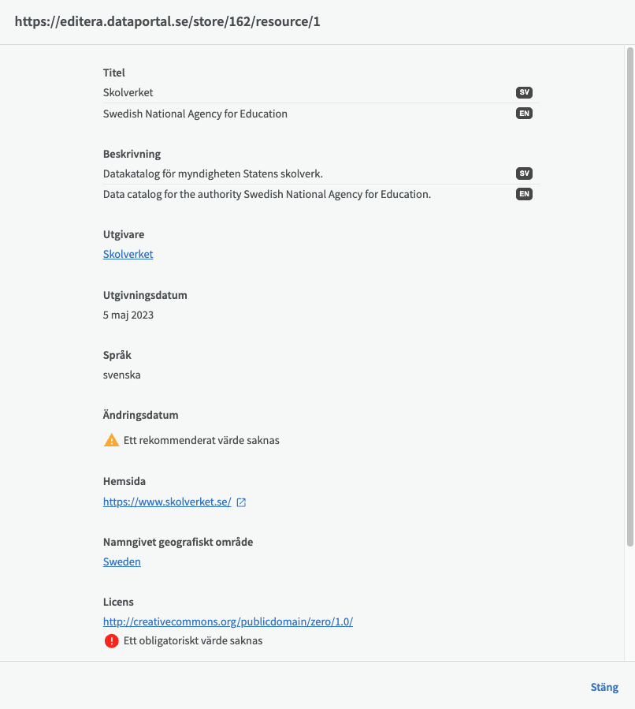Open the Creative Commons zero license link
The image size is (635, 709).
(x=228, y=621)
